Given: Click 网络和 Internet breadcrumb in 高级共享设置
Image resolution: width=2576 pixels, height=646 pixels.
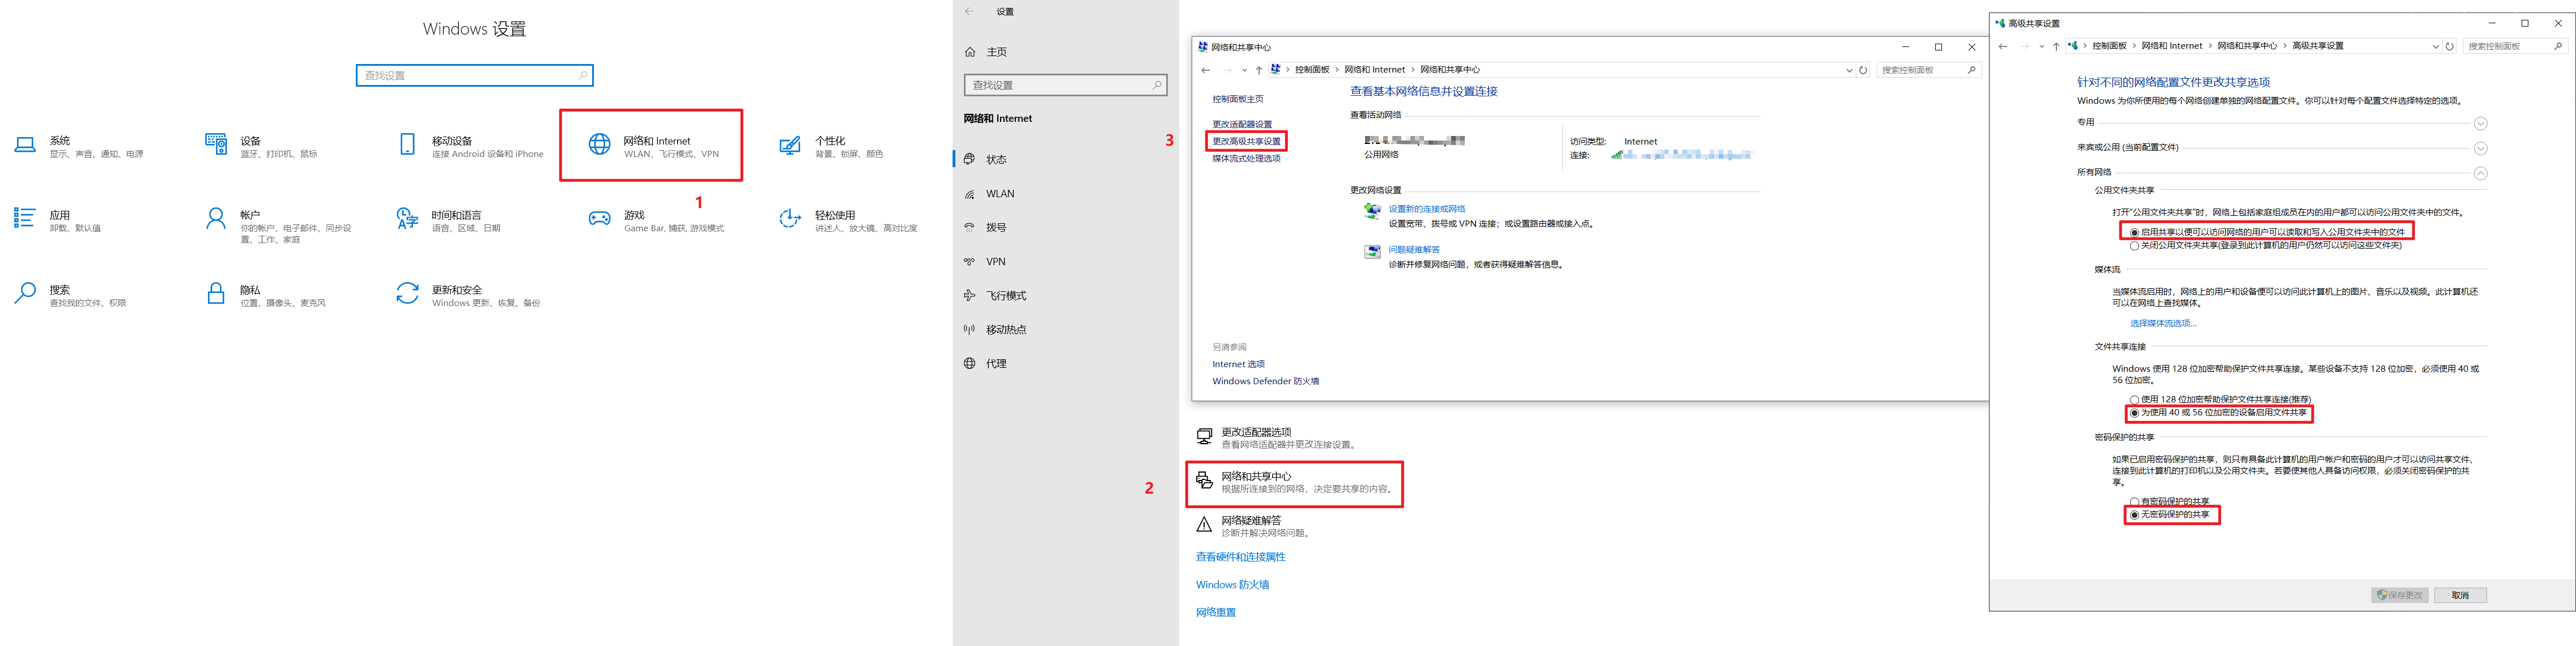Looking at the screenshot, I should click(2171, 46).
